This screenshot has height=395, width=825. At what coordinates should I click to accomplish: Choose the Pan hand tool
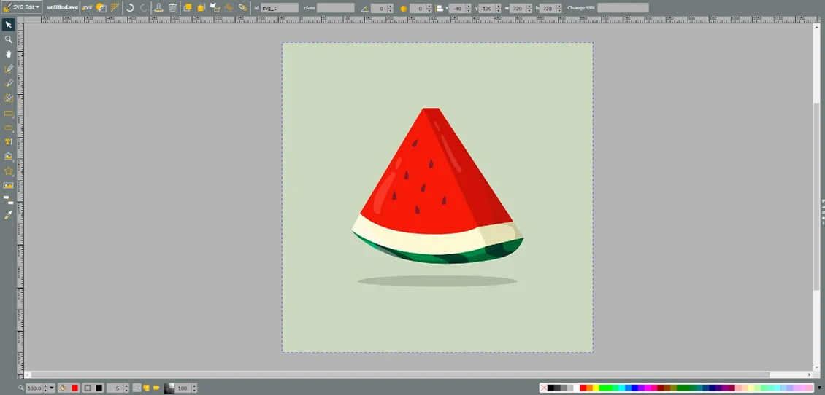click(x=9, y=54)
